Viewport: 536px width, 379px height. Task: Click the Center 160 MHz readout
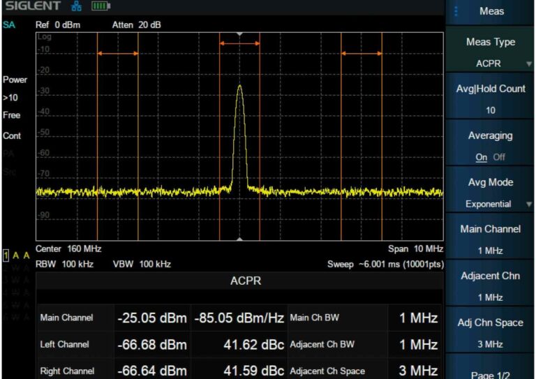(68, 248)
